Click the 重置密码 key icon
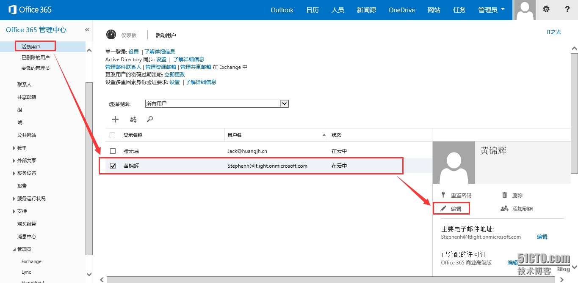 coord(443,195)
